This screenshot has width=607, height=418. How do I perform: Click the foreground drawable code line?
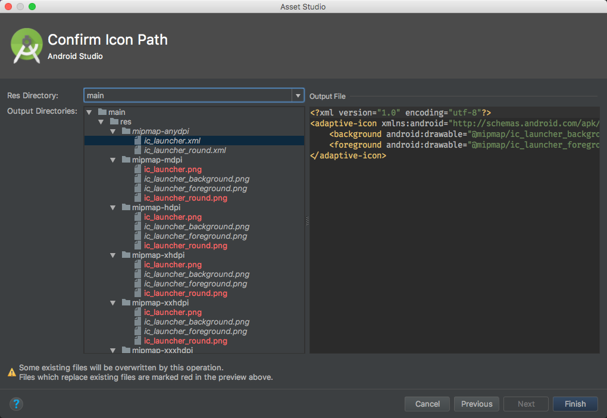(x=464, y=145)
